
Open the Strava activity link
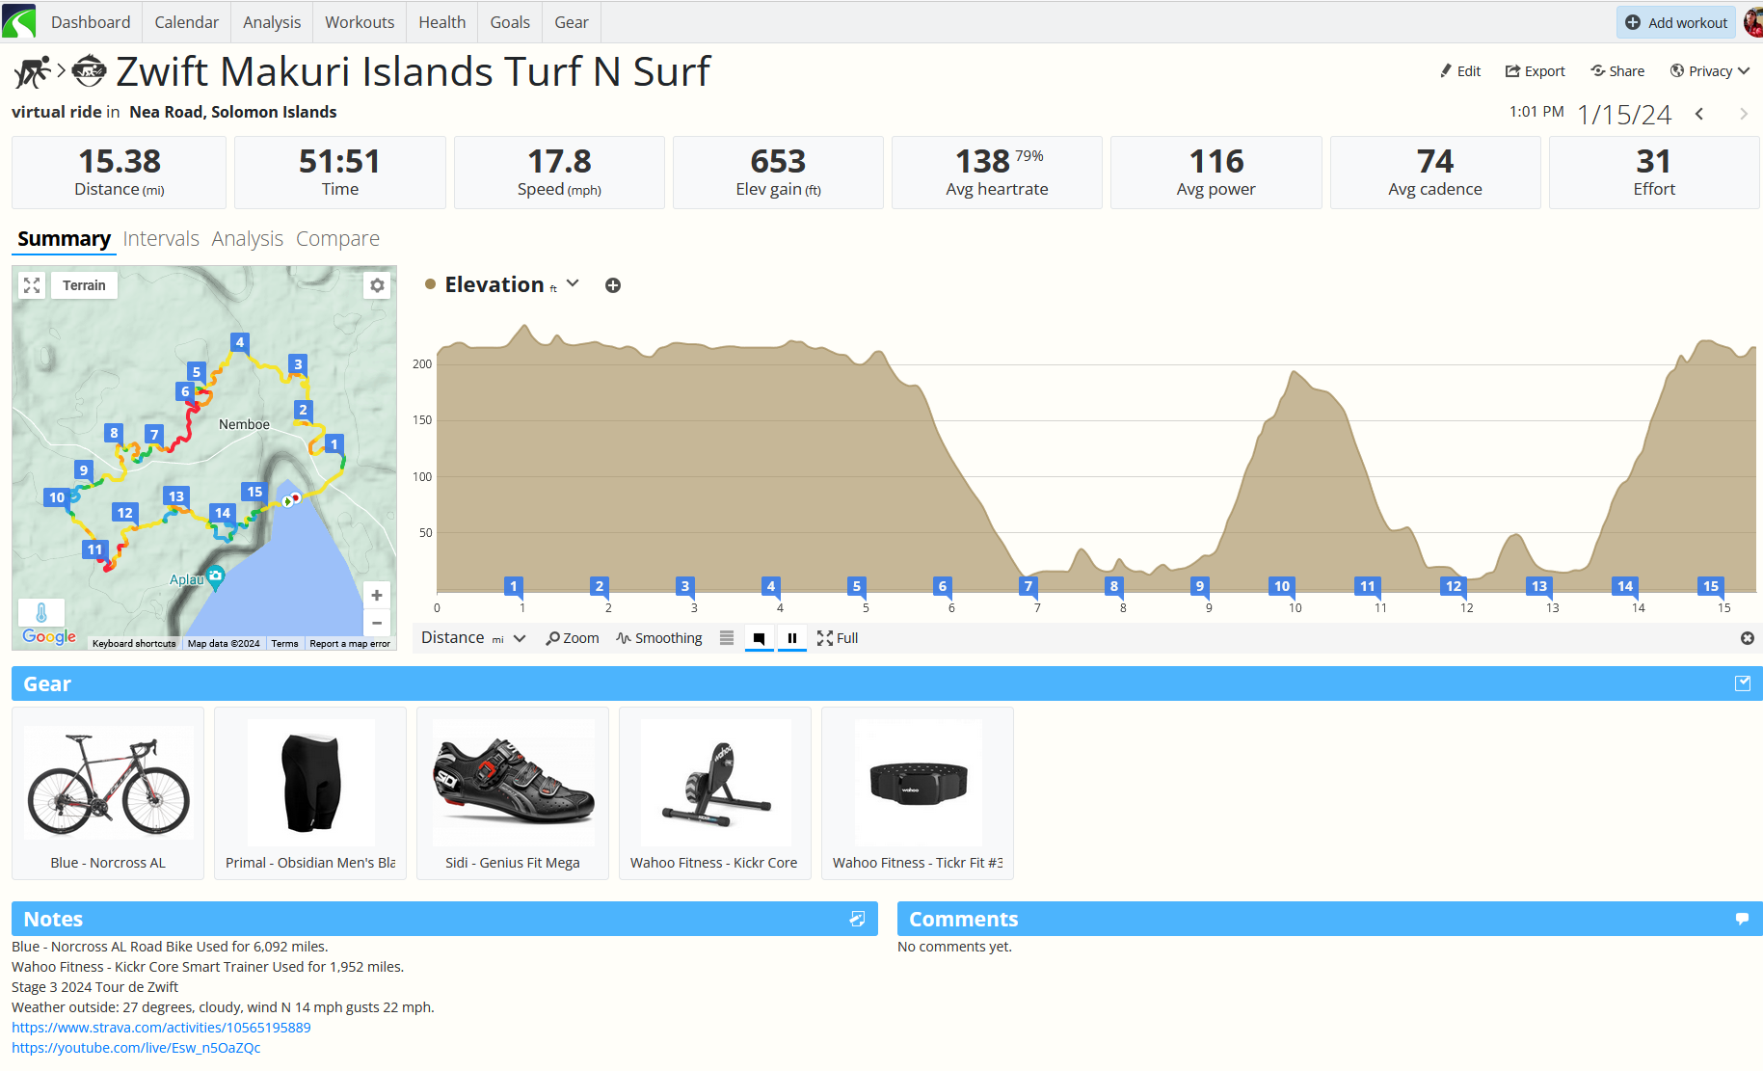pos(161,1028)
